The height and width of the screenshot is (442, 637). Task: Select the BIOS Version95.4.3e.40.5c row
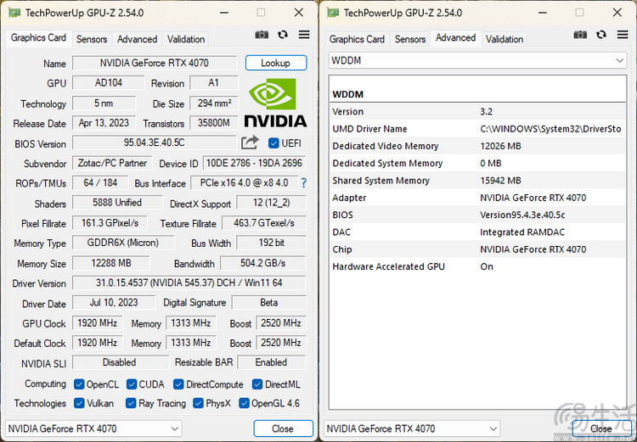pos(477,215)
